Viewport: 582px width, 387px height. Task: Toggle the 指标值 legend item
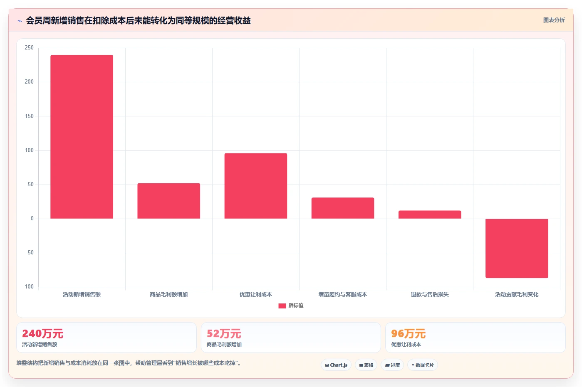291,306
